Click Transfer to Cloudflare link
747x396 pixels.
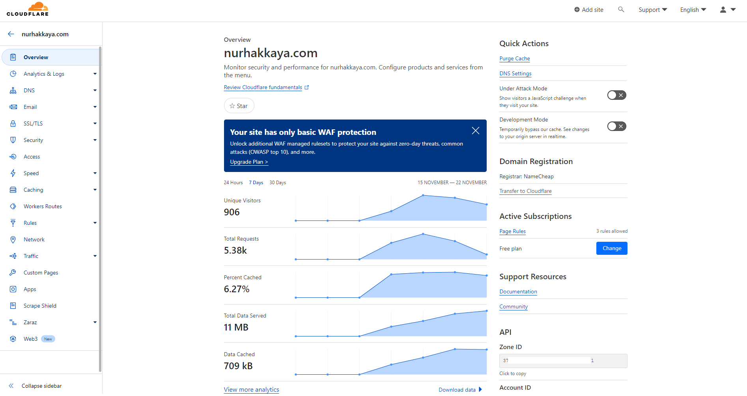(525, 191)
